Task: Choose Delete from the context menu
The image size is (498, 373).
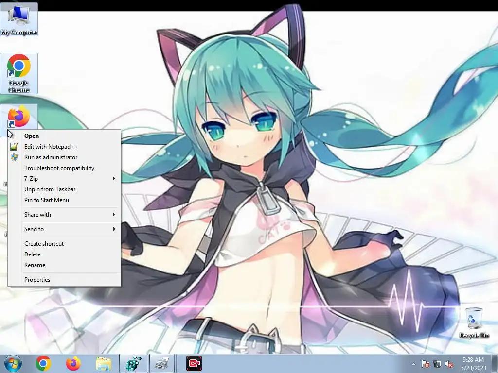Action: click(x=64, y=254)
